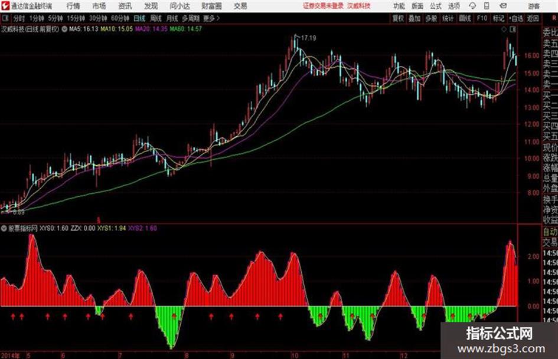Click the XYS1: 1.94 indicator value
Screen dimensions: 558x359
pyautogui.click(x=112, y=228)
